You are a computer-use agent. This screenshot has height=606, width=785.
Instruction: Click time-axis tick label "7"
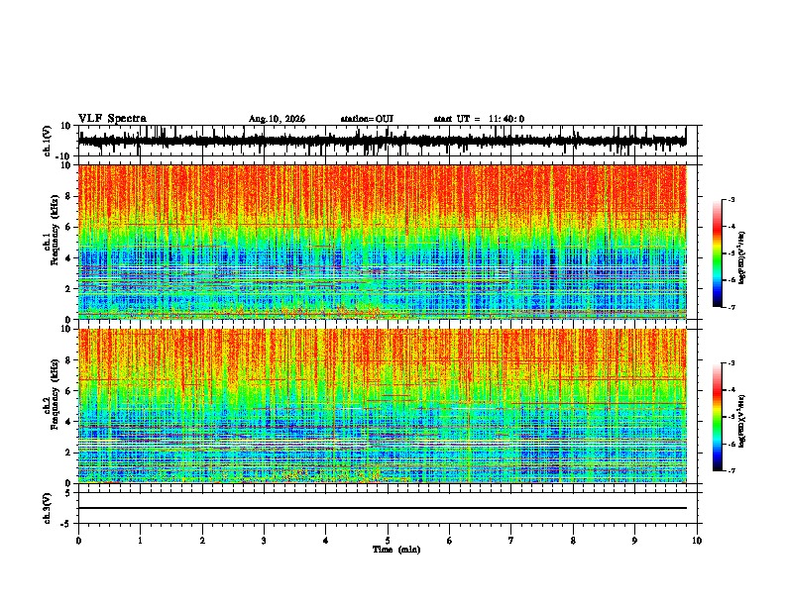tap(511, 541)
